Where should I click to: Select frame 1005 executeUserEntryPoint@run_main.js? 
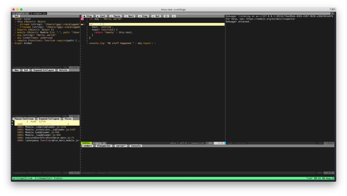[x=46, y=138]
